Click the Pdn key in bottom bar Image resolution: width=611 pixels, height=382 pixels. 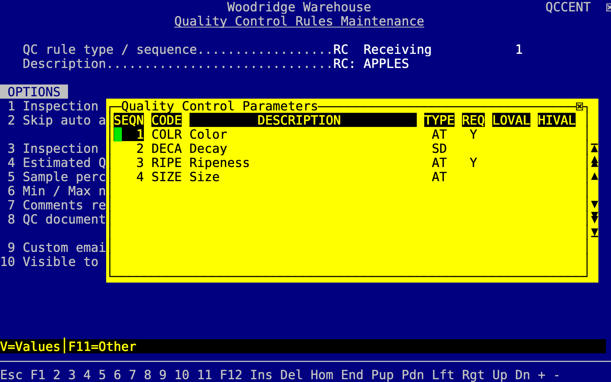click(412, 375)
